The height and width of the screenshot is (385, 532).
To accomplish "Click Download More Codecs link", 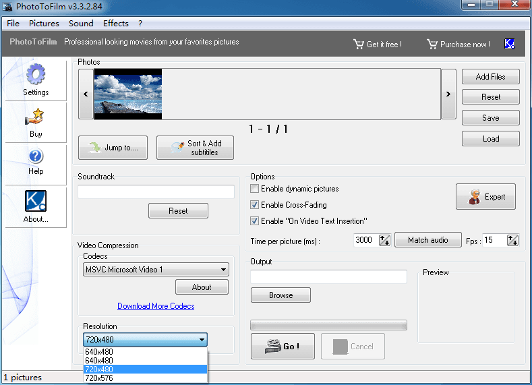I will 156,306.
